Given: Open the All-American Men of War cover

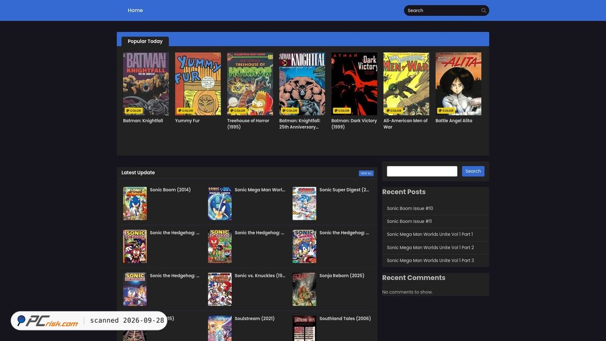Looking at the screenshot, I should point(406,84).
